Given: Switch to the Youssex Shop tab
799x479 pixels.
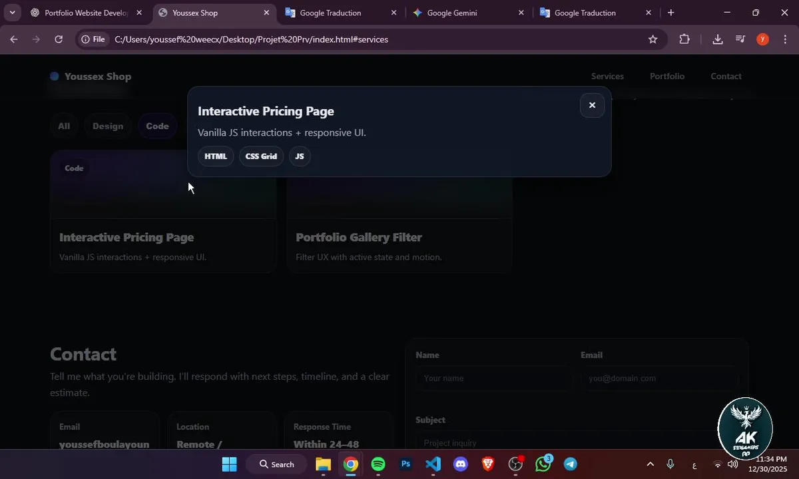Looking at the screenshot, I should coord(213,13).
